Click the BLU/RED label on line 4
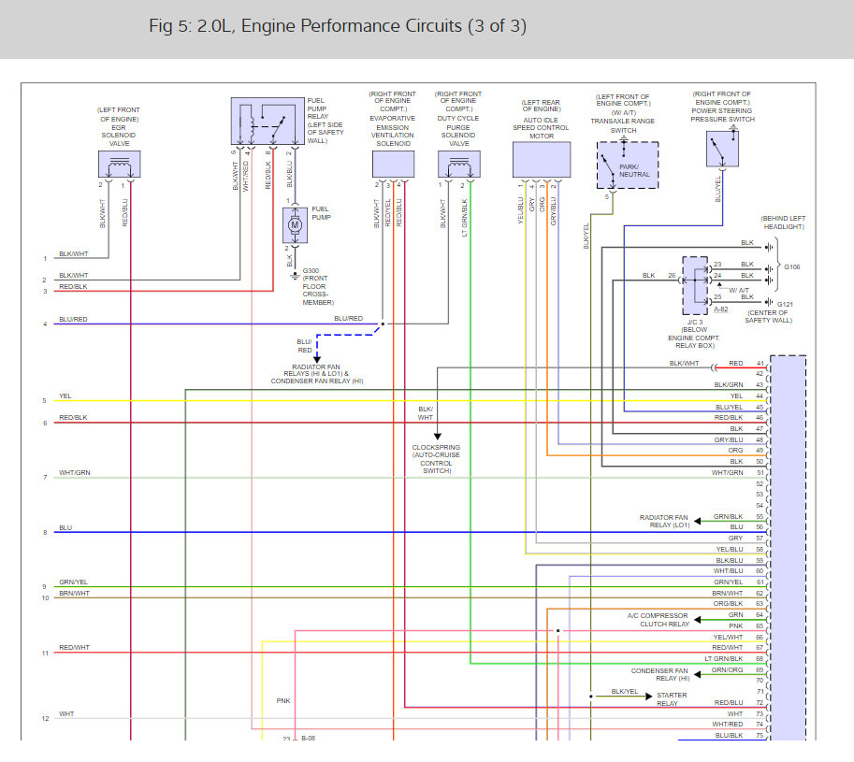The image size is (854, 762). (x=73, y=320)
